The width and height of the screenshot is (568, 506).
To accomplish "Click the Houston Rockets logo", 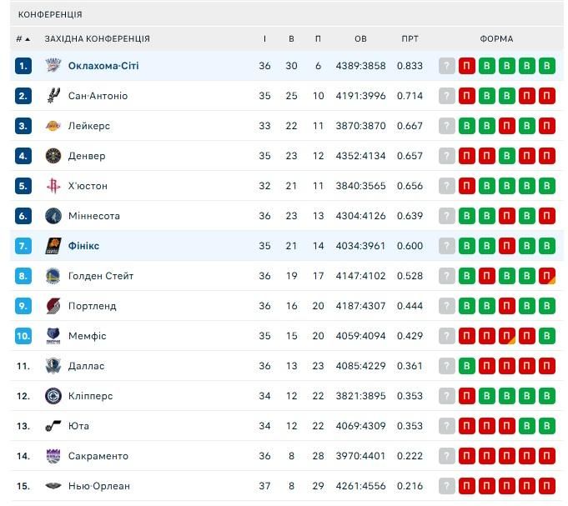I will (x=53, y=186).
